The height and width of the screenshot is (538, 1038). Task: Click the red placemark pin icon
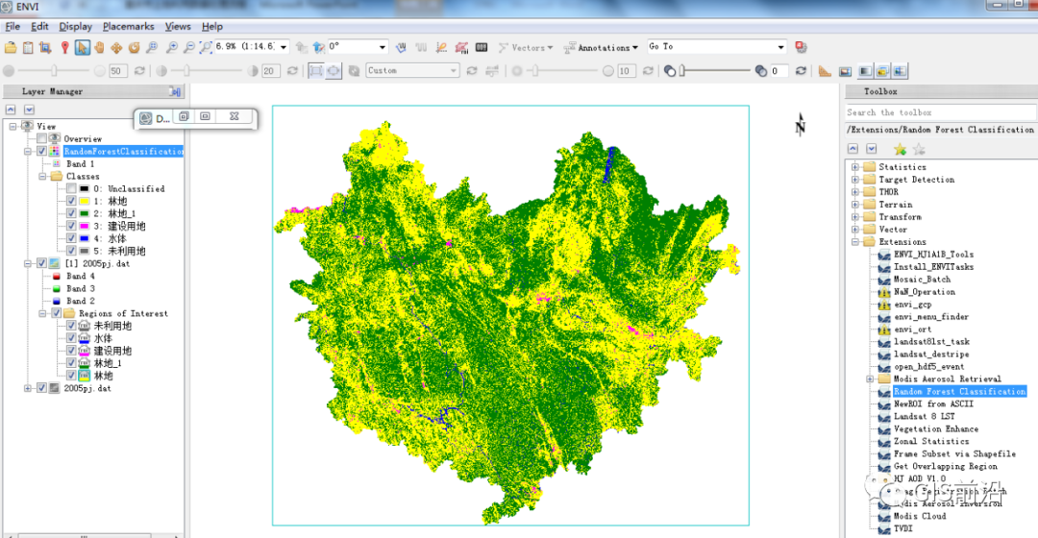coord(64,48)
